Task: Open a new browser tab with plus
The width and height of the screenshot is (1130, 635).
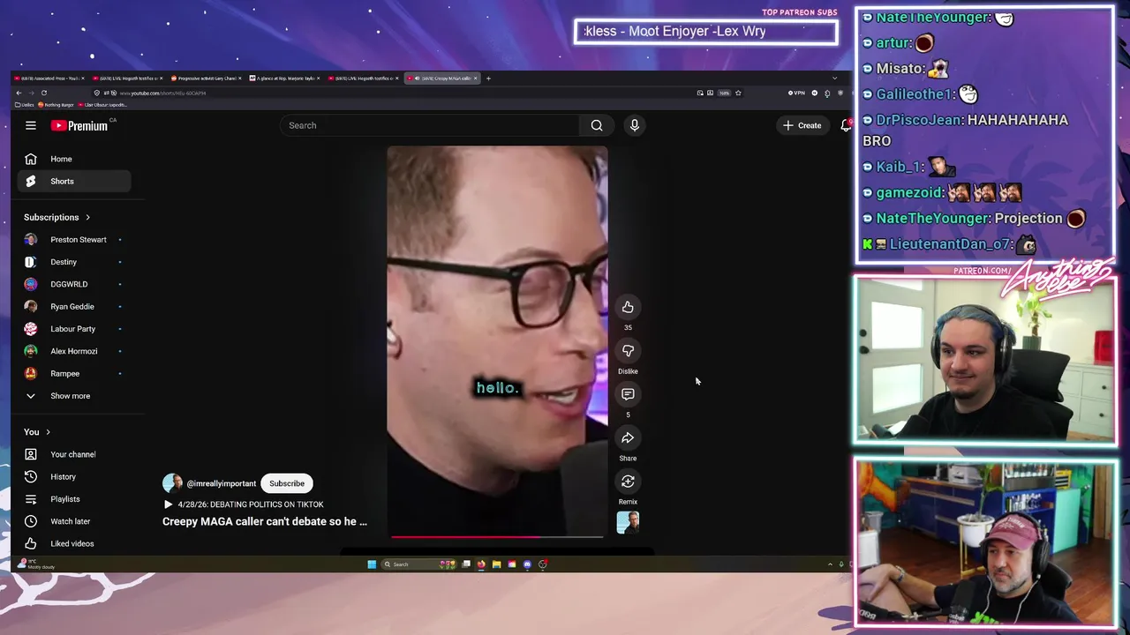Action: [488, 78]
